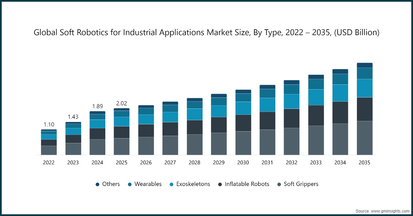Screen dimensions: 413x216
Task: Select the 2022 year axis label
Action: (x=49, y=162)
